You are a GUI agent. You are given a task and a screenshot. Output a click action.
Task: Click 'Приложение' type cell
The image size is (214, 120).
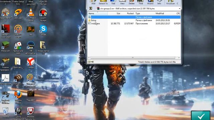(141, 24)
